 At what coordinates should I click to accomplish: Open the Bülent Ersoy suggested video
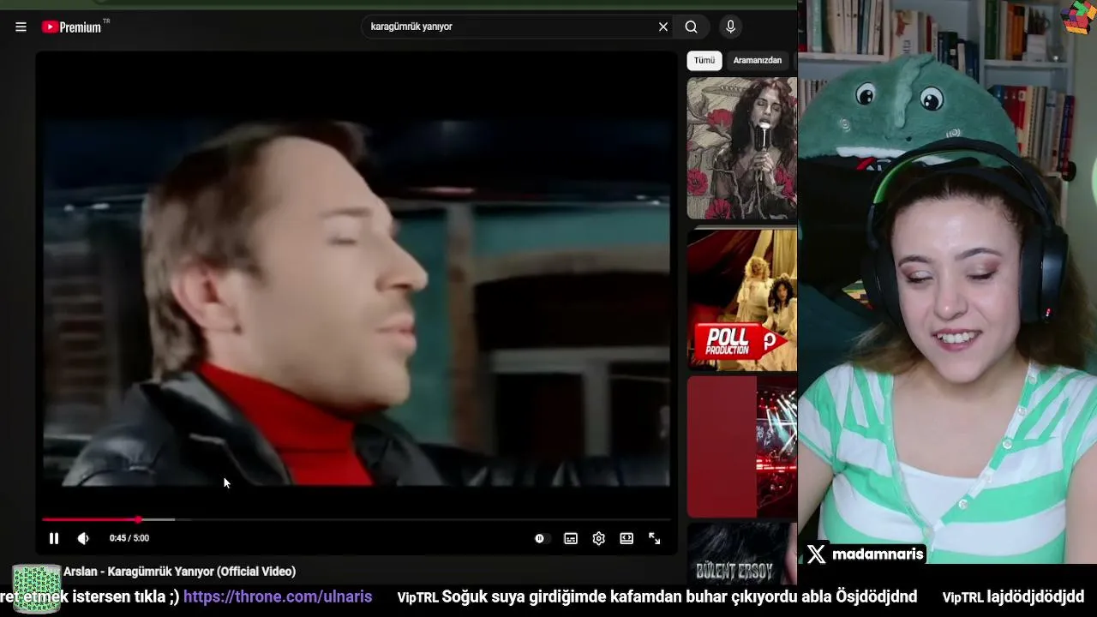click(742, 554)
